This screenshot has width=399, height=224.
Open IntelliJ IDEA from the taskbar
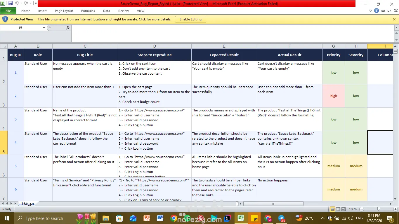tap(227, 218)
